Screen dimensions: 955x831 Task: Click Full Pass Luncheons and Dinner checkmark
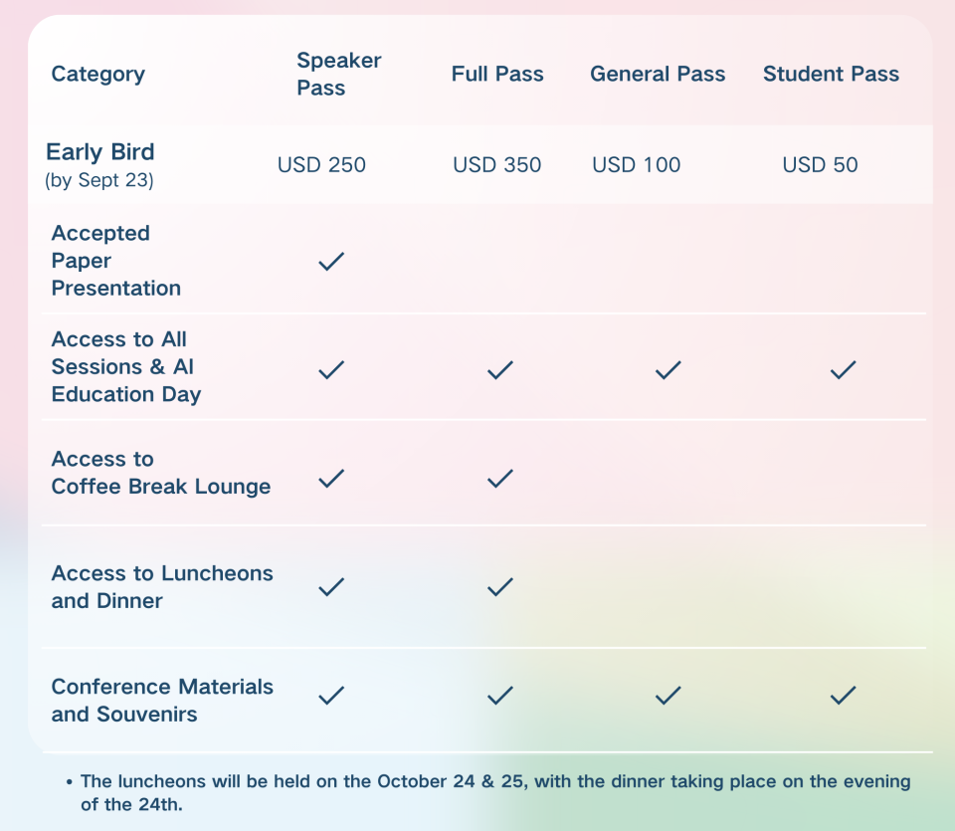[500, 587]
